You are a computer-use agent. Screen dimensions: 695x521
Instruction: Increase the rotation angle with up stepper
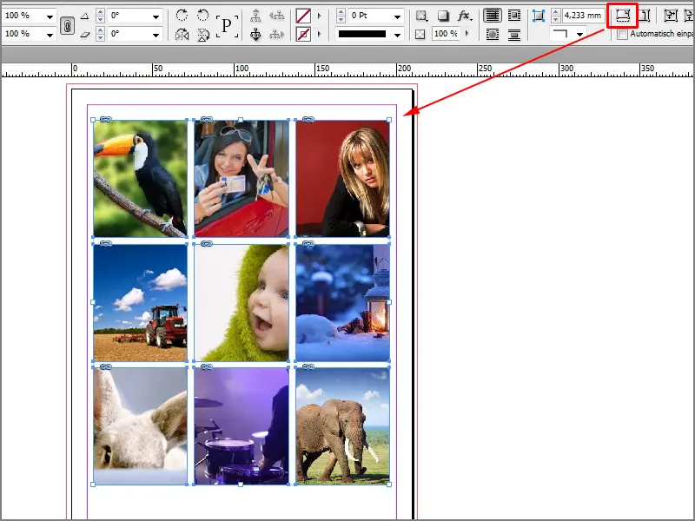point(101,12)
